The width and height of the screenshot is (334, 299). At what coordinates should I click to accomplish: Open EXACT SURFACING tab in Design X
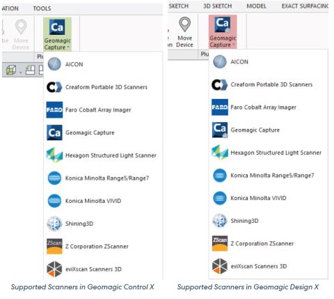305,6
